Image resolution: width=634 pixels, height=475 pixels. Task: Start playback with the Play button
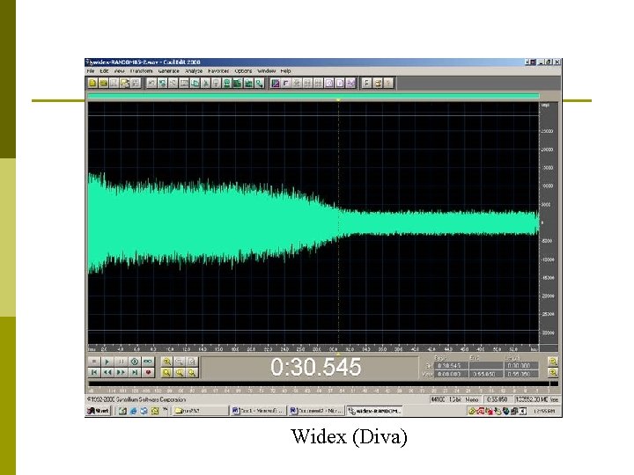pyautogui.click(x=107, y=362)
